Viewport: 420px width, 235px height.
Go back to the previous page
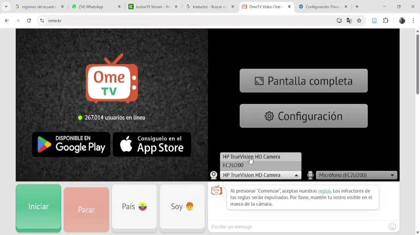(7, 21)
